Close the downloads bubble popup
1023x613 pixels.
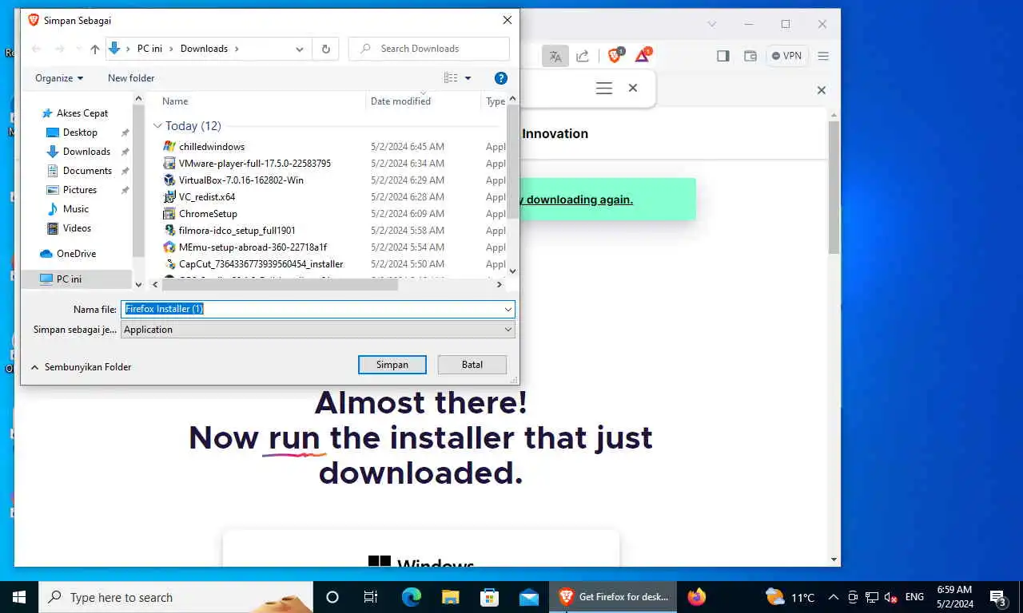633,88
